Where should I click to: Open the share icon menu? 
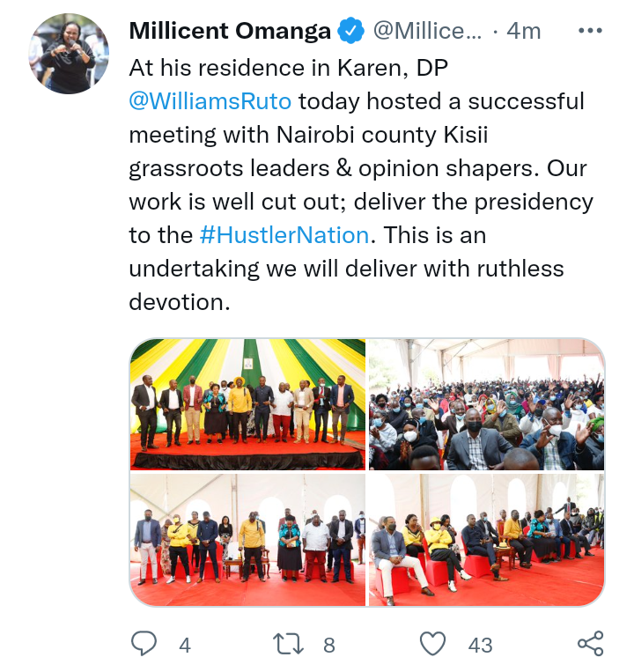coord(591,644)
